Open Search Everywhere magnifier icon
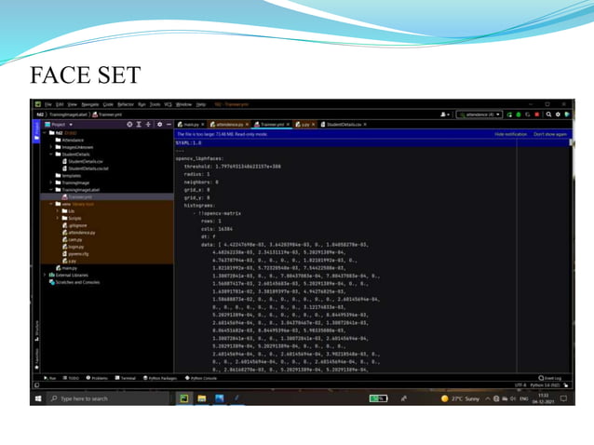Viewport: 594px width, 445px height. (548, 115)
